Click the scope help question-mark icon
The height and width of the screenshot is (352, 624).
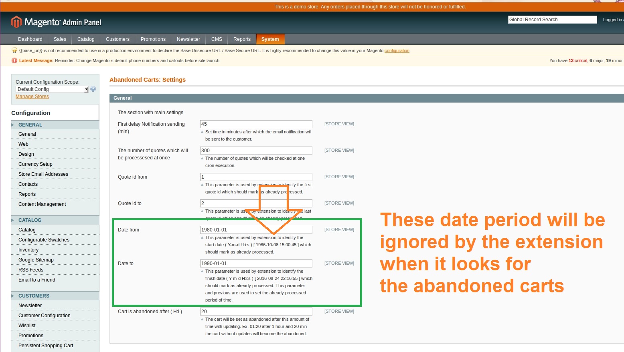tap(93, 89)
